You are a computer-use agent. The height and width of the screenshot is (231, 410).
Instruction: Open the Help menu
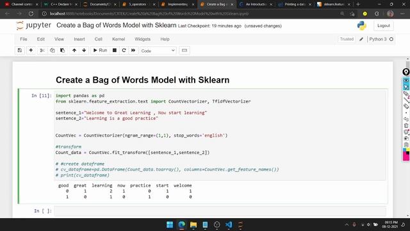165,39
